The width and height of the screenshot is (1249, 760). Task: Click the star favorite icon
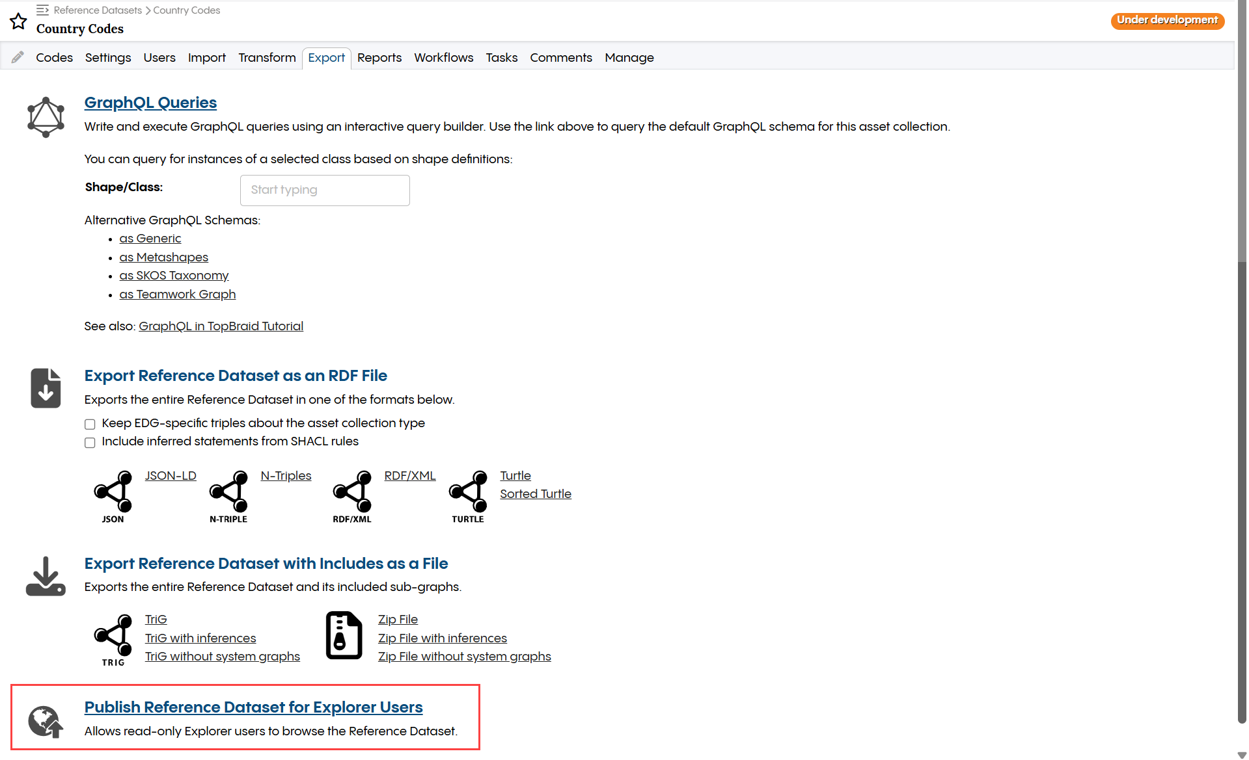[18, 21]
